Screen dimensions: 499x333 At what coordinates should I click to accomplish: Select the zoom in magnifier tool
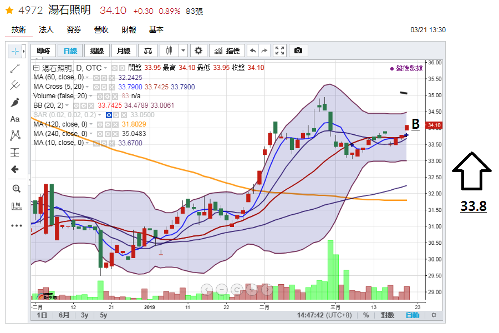coord(16,189)
